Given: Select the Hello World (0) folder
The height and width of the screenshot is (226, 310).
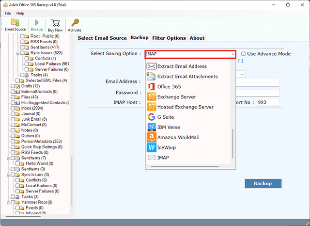Looking at the screenshot, I should pos(40,163).
